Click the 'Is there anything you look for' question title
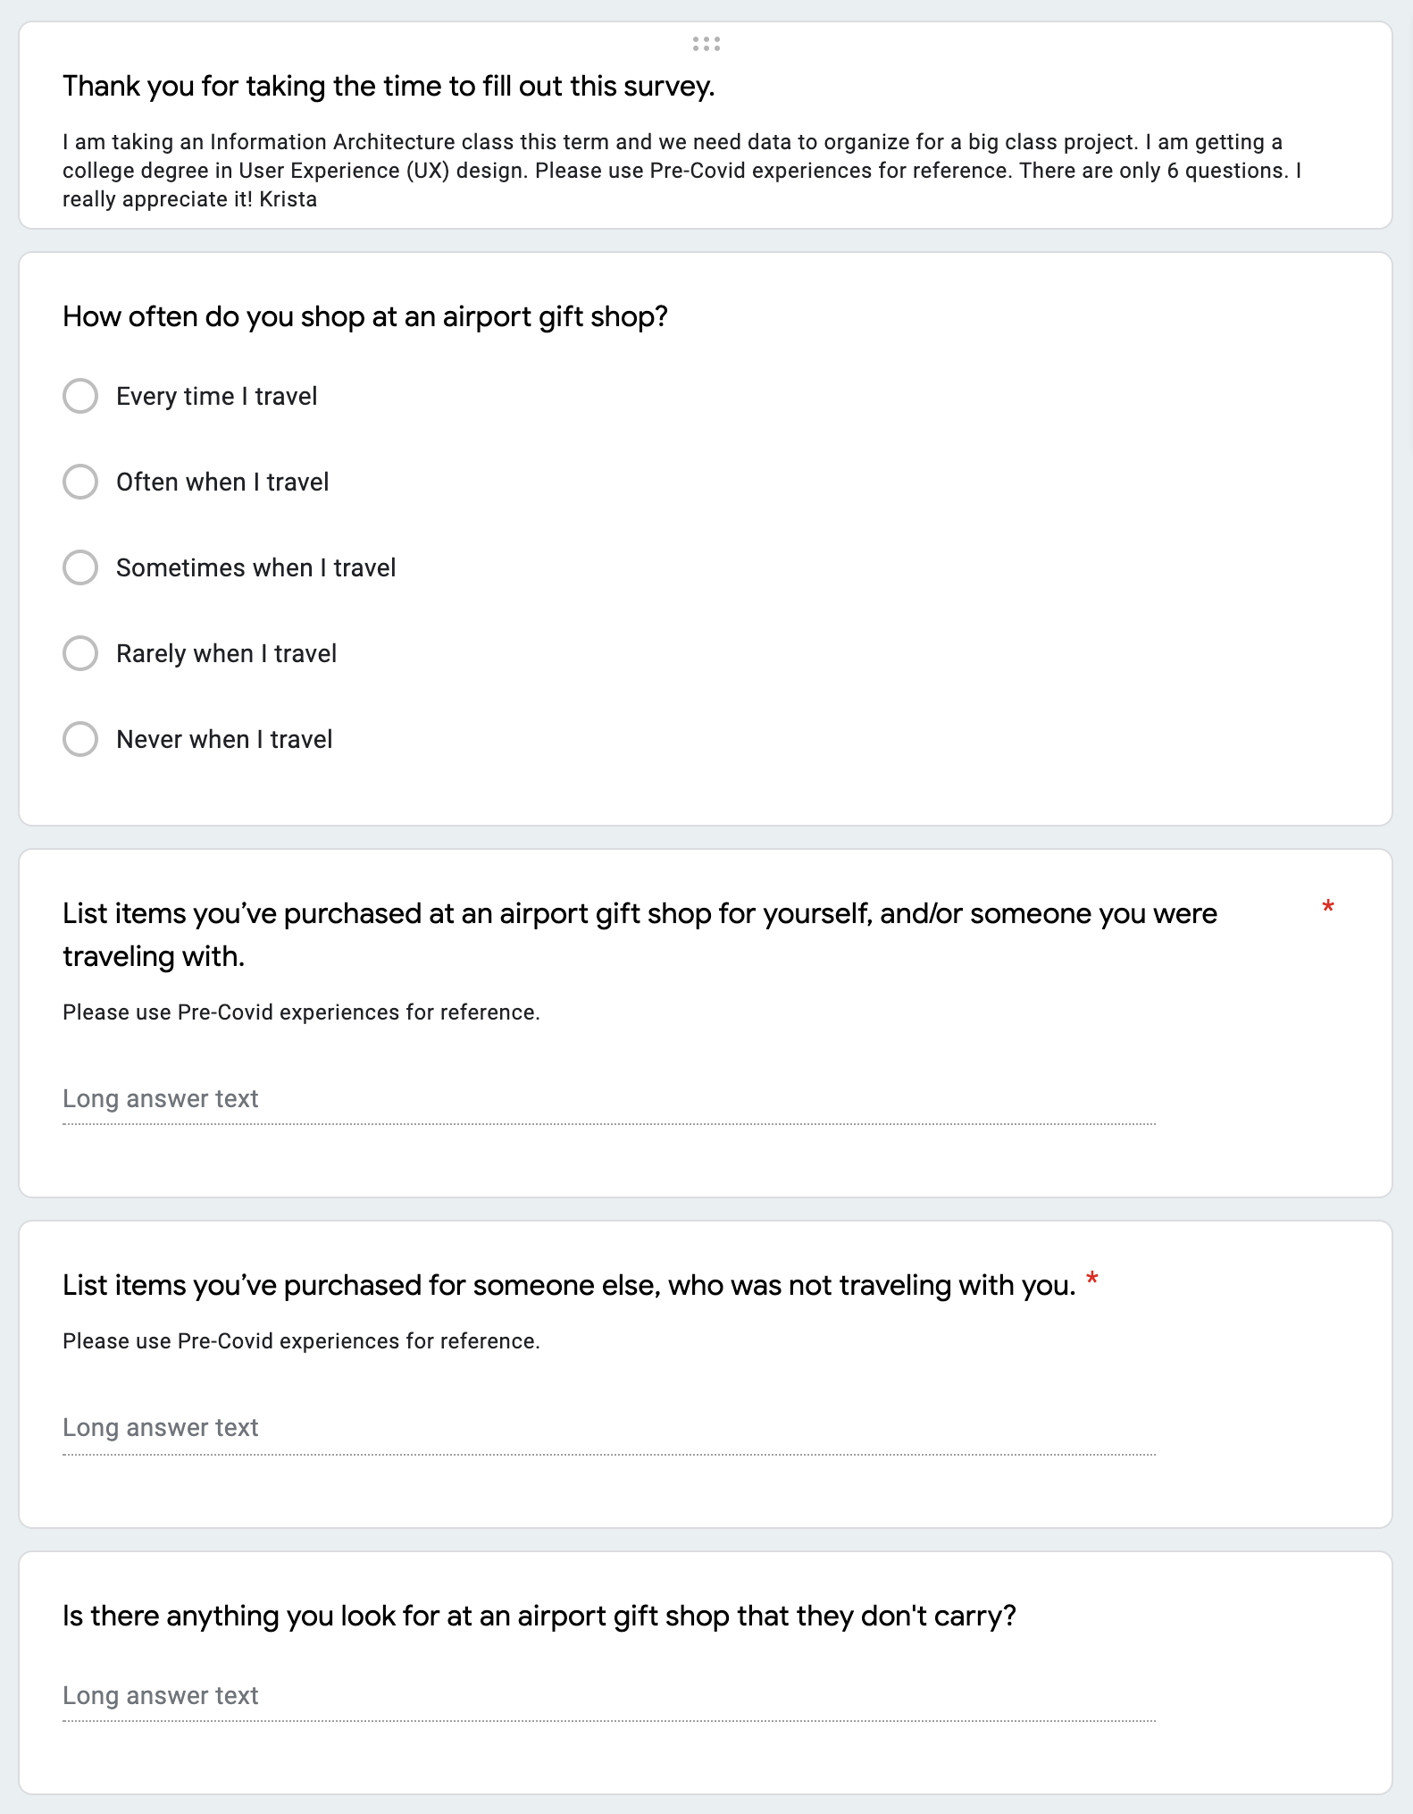Image resolution: width=1413 pixels, height=1814 pixels. point(539,1617)
